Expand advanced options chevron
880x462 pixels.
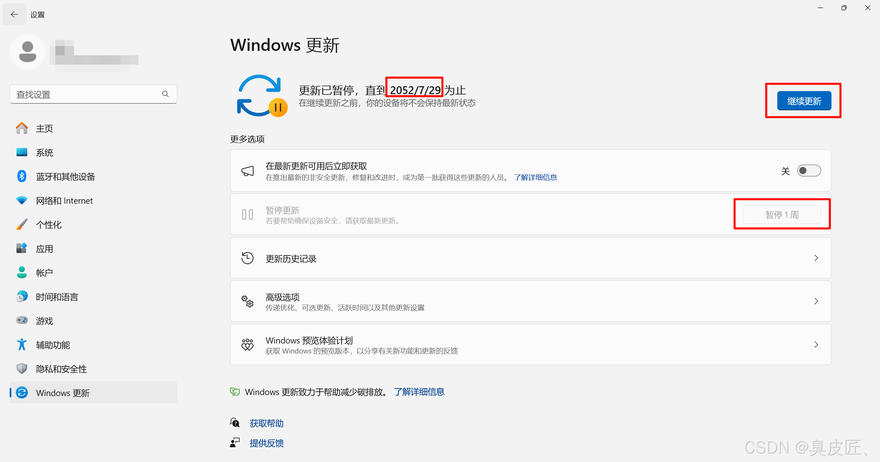816,301
